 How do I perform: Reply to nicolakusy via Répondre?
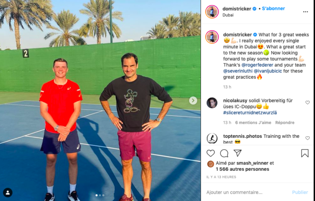[285, 122]
